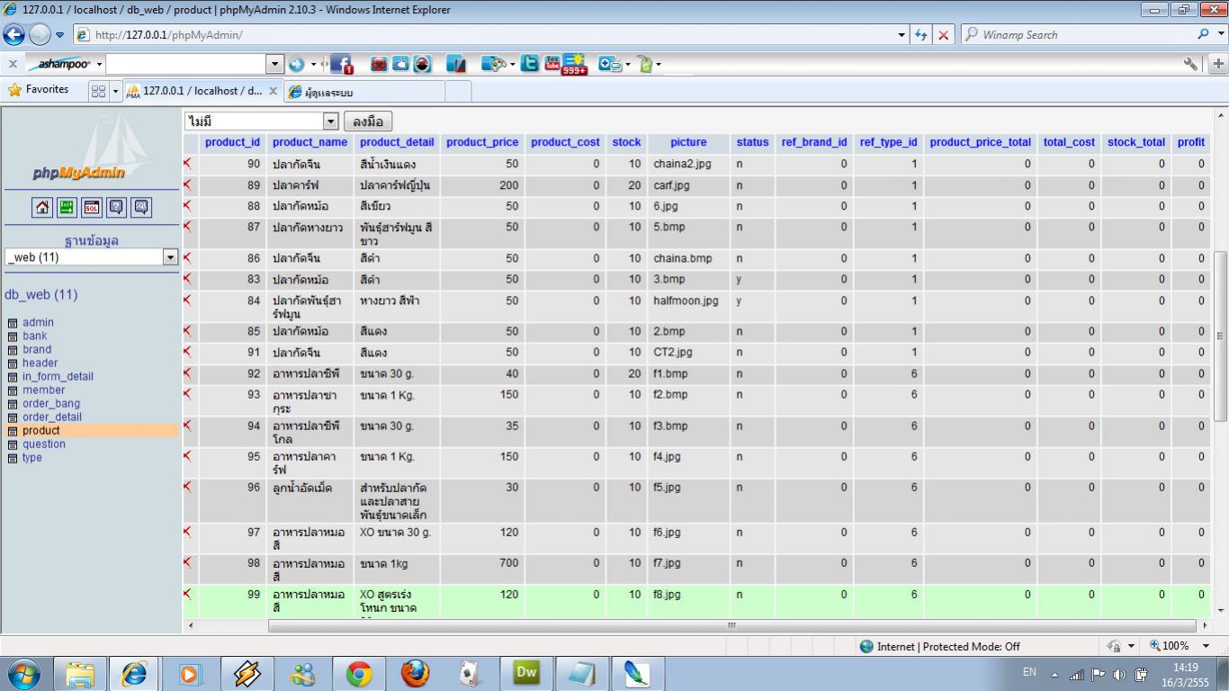Go to the phpMyAdmin Home icon
This screenshot has height=691, width=1229.
(x=42, y=208)
